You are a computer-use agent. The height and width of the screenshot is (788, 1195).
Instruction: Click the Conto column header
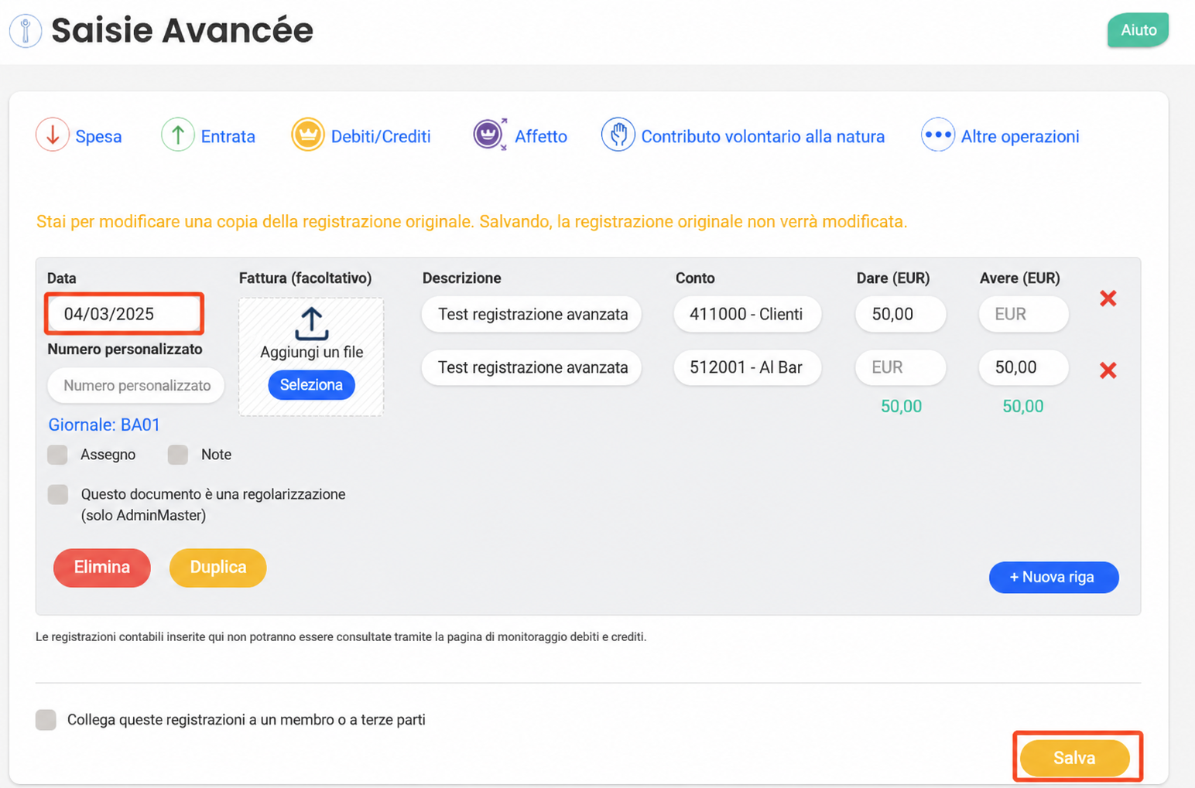point(695,278)
